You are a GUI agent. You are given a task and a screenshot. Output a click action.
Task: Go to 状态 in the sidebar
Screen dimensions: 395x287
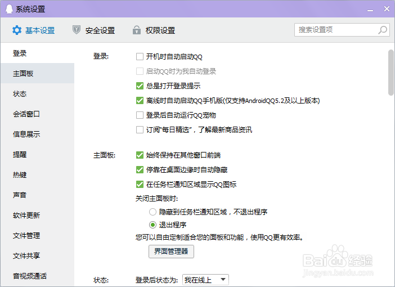(x=37, y=94)
